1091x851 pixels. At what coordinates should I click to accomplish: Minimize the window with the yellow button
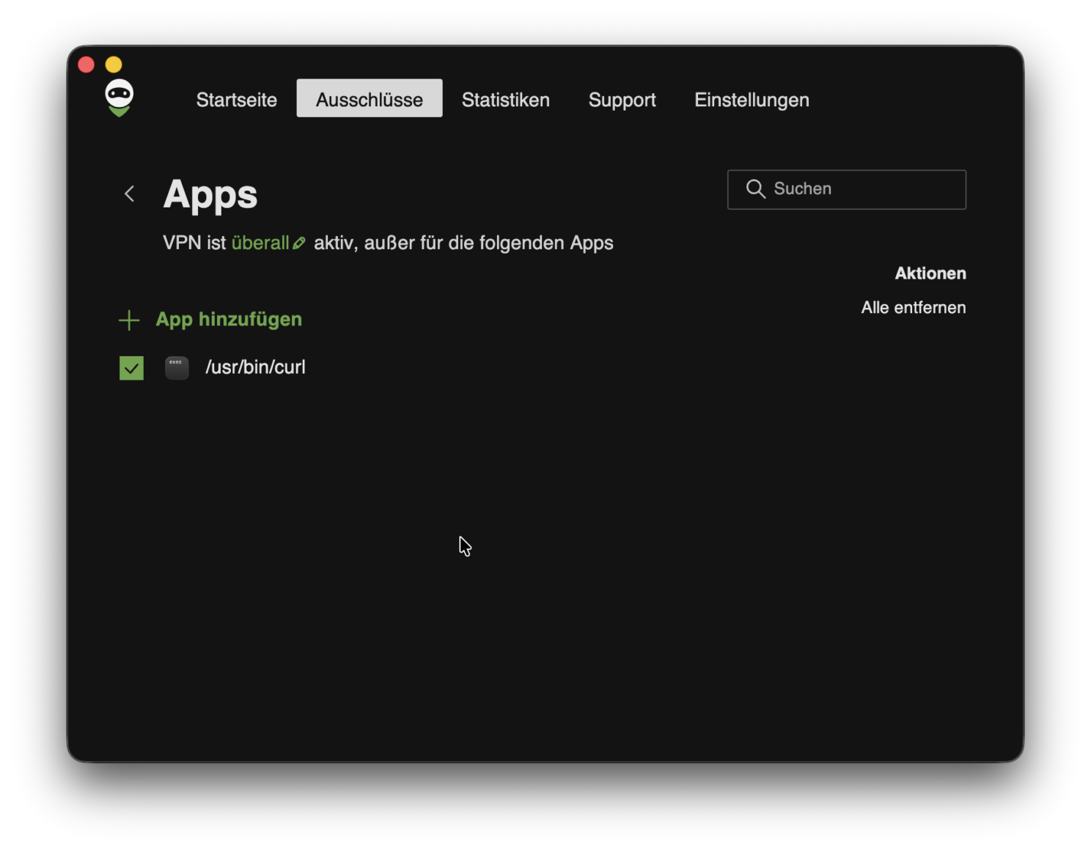(114, 65)
